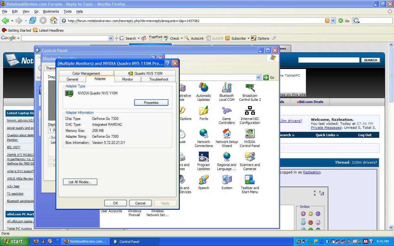Click Firefox Back arrow button
Viewport: 394px width, 246px height.
tap(6, 21)
